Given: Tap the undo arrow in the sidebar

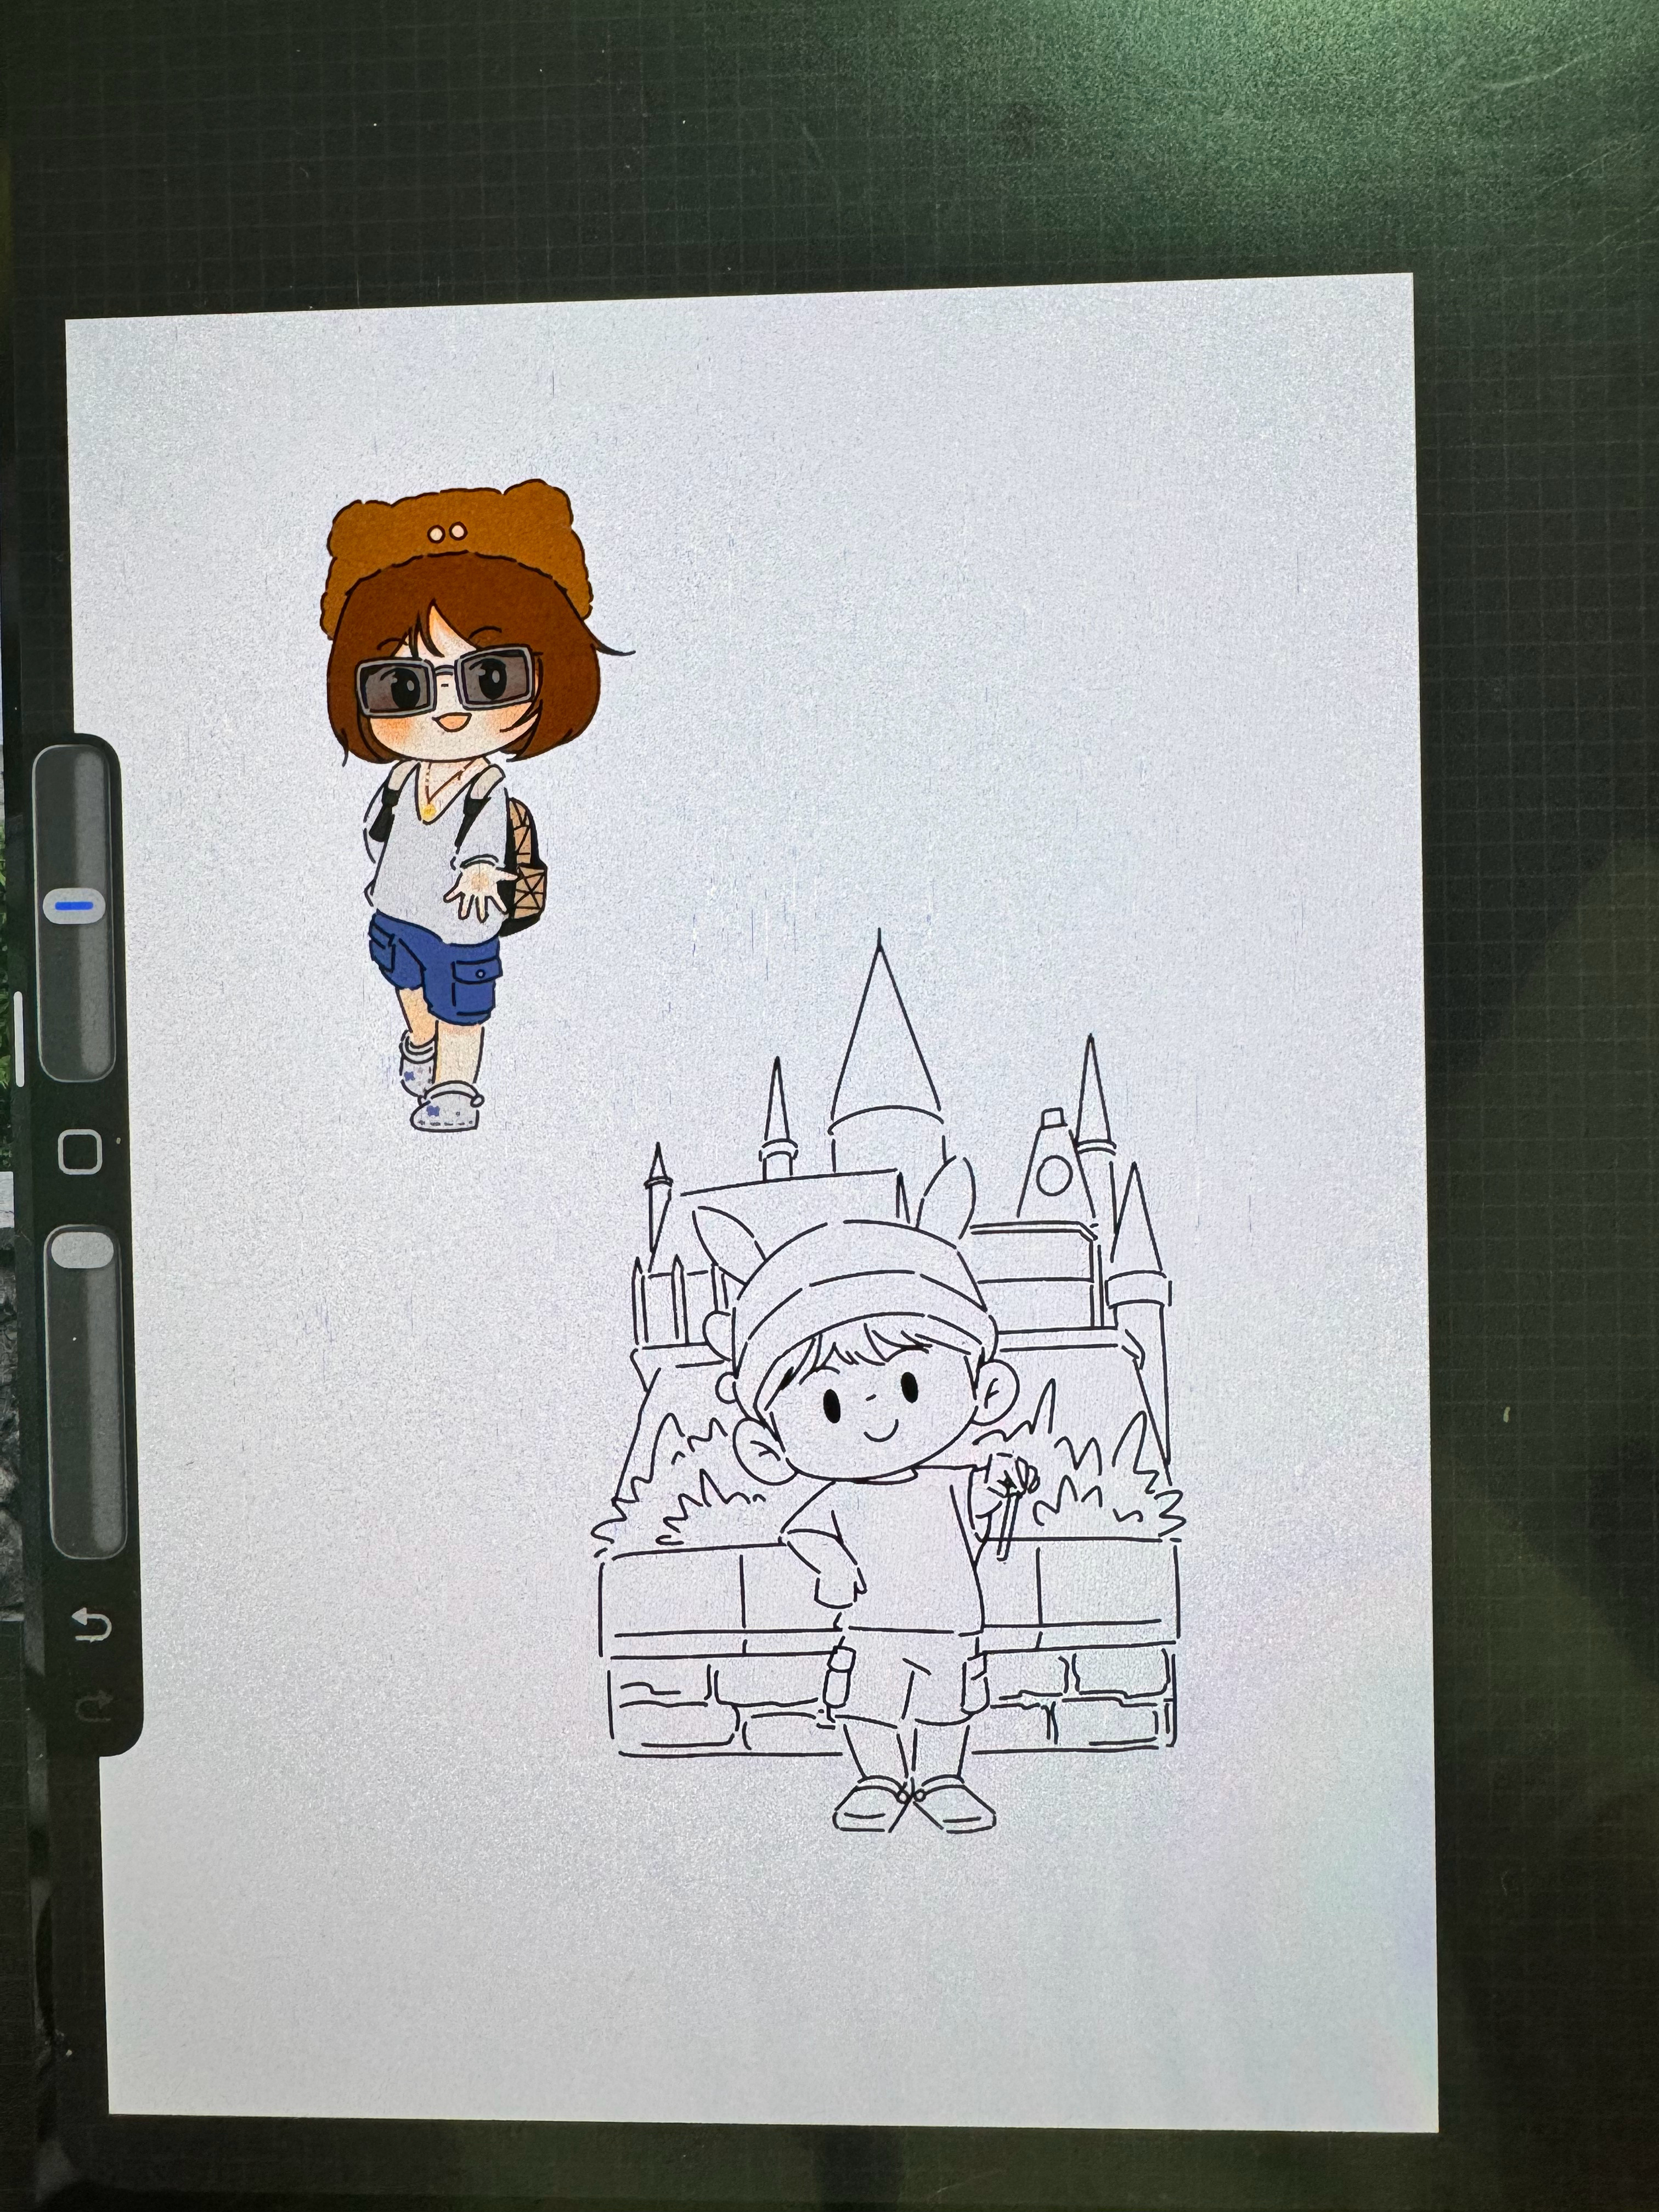Looking at the screenshot, I should tap(92, 1624).
